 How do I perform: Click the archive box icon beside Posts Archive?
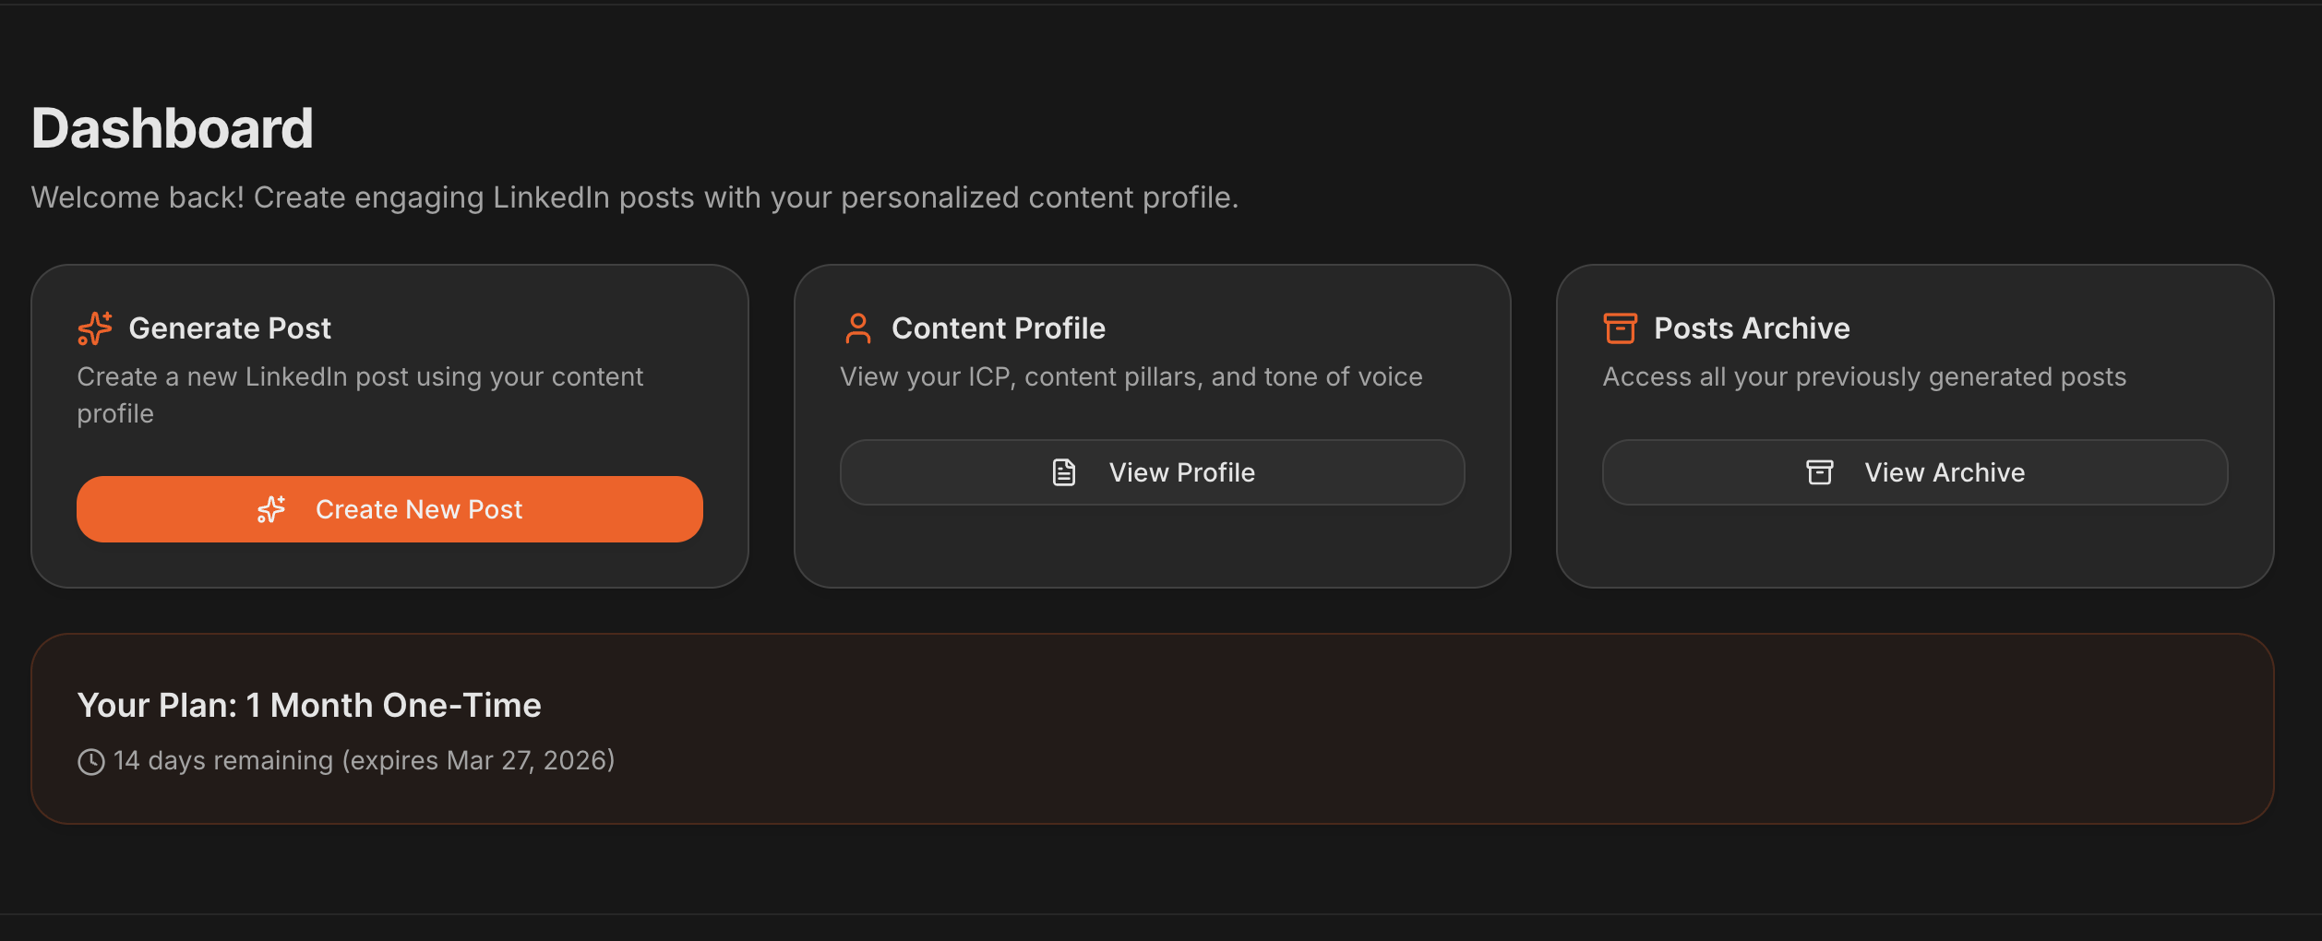tap(1621, 328)
